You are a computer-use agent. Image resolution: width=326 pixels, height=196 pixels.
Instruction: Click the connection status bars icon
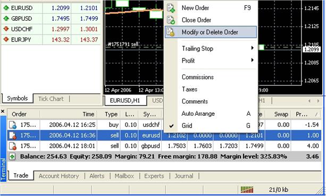point(247,190)
